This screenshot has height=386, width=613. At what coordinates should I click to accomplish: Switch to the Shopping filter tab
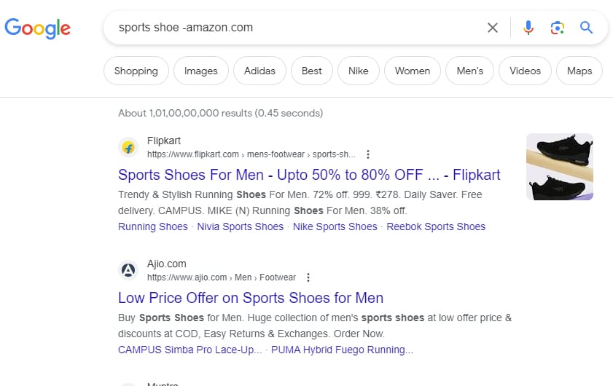pyautogui.click(x=136, y=71)
